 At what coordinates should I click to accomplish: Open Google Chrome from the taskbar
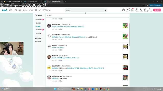pos(108,89)
